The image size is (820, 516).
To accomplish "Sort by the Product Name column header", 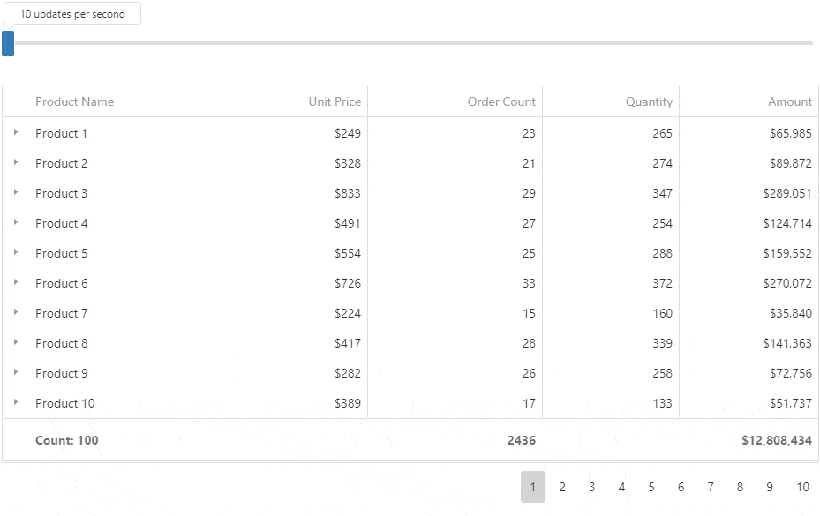I will (75, 101).
